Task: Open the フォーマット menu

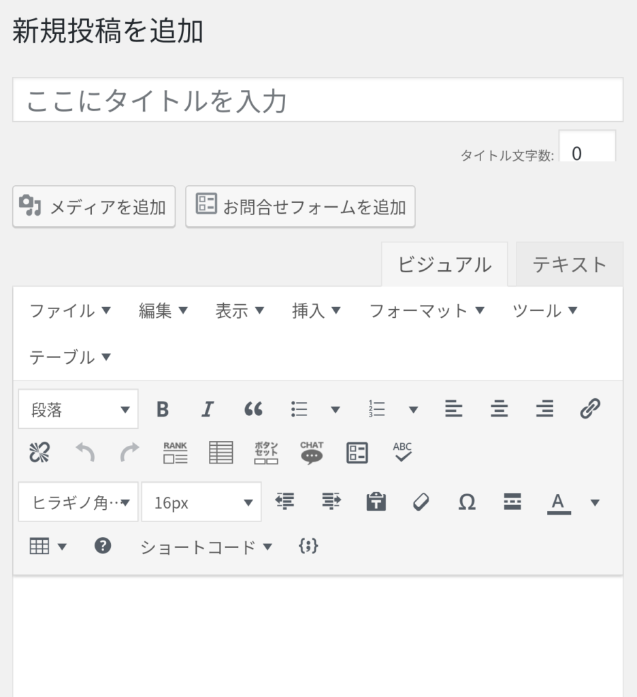Action: pyautogui.click(x=427, y=311)
